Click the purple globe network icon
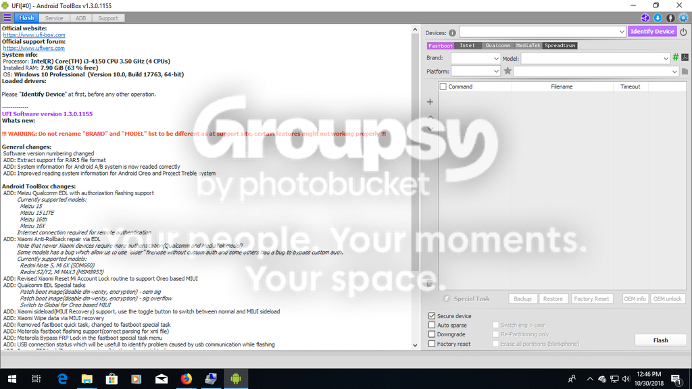Image resolution: width=692 pixels, height=389 pixels. (x=645, y=18)
